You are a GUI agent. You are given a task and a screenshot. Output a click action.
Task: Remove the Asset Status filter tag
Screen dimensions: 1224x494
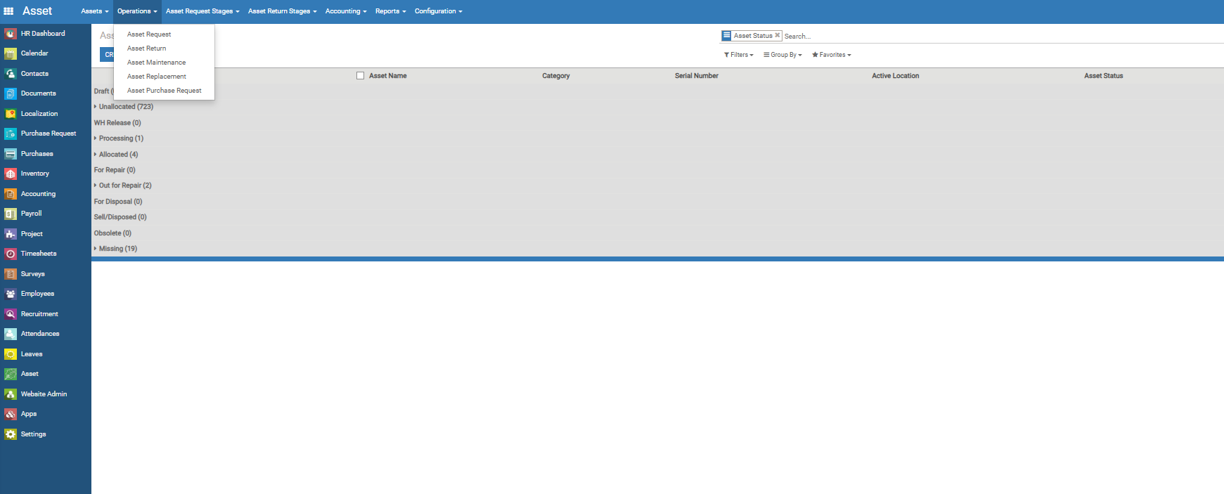tap(777, 35)
